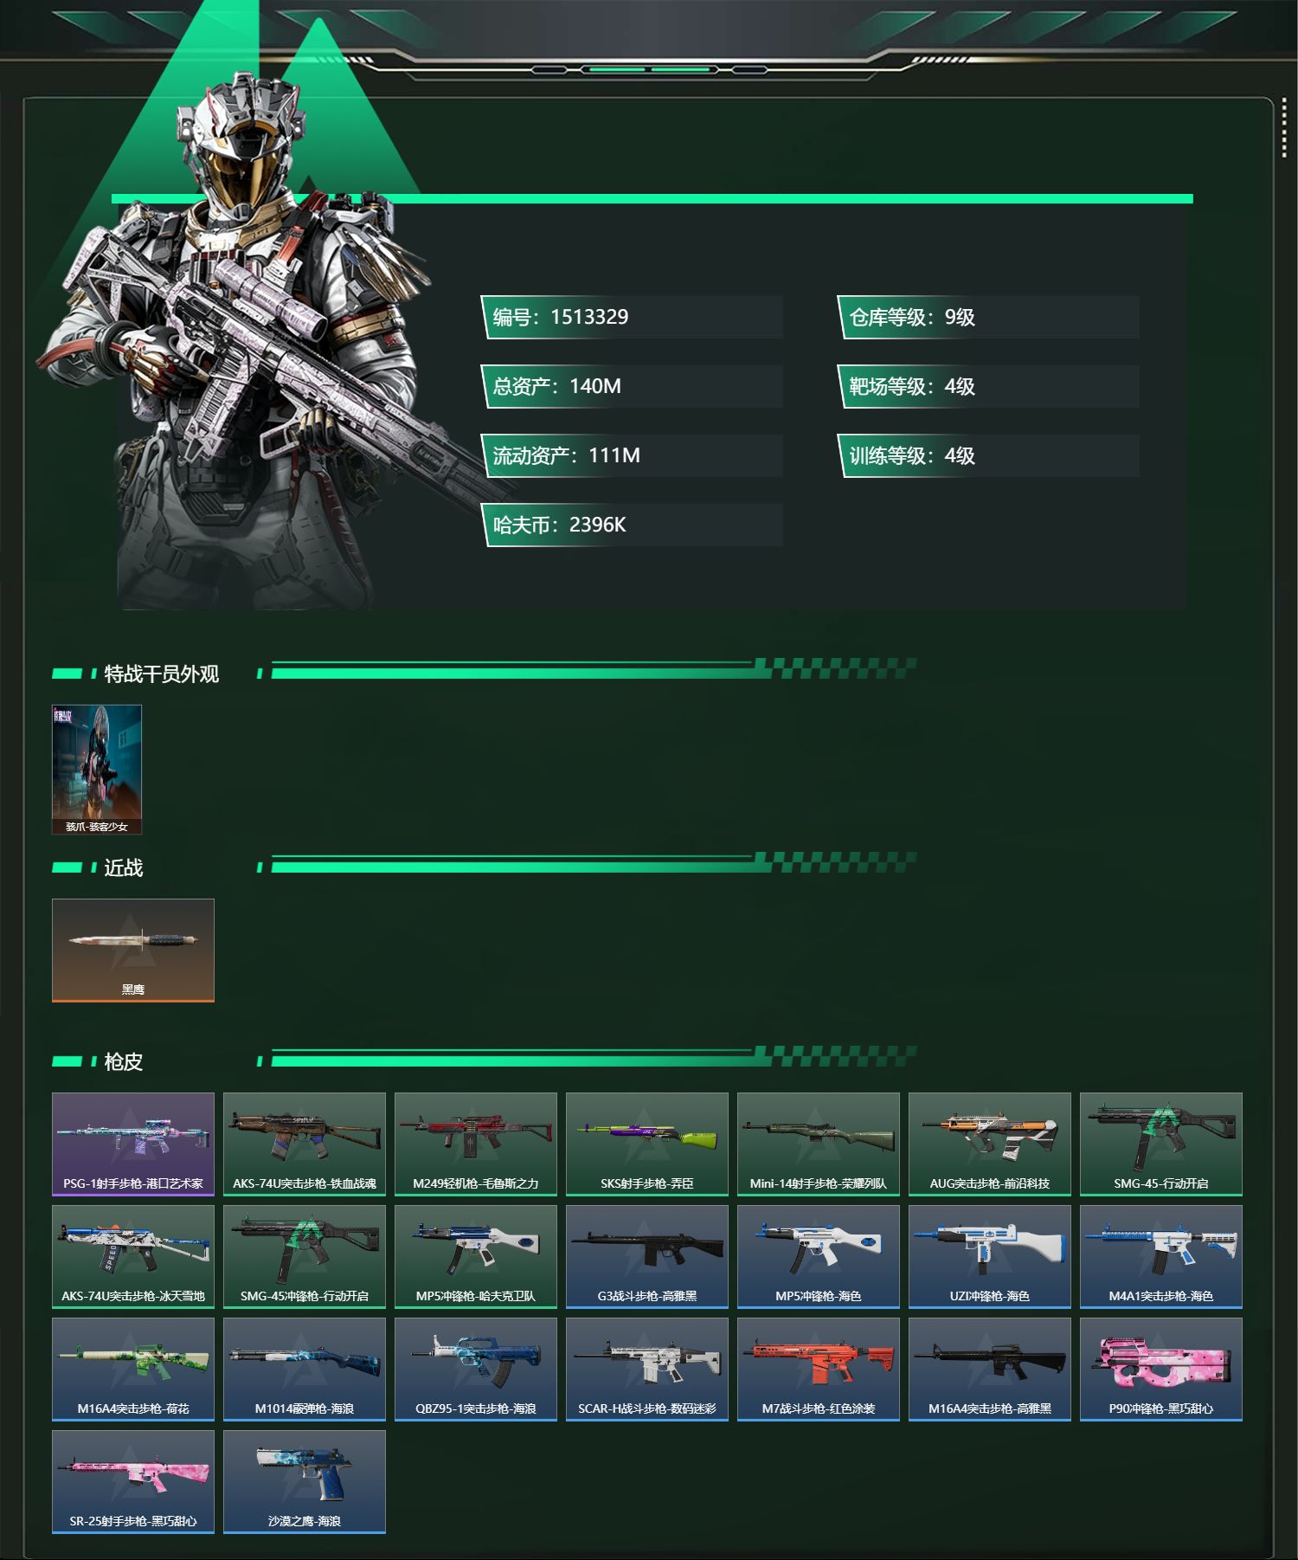
Task: Select the SMG-45冲锋枪-行动开启 skin card
Action: [x=305, y=1257]
